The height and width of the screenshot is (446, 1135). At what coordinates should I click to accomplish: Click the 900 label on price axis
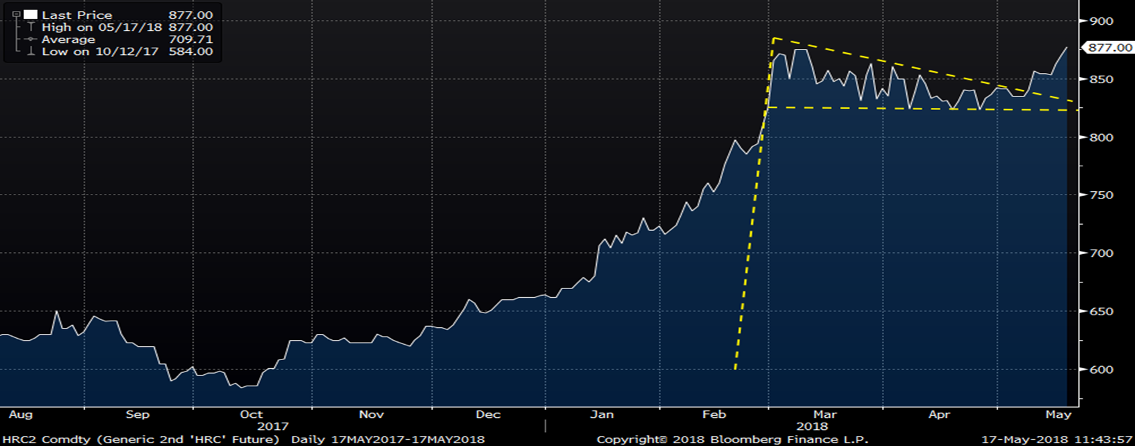(1101, 21)
